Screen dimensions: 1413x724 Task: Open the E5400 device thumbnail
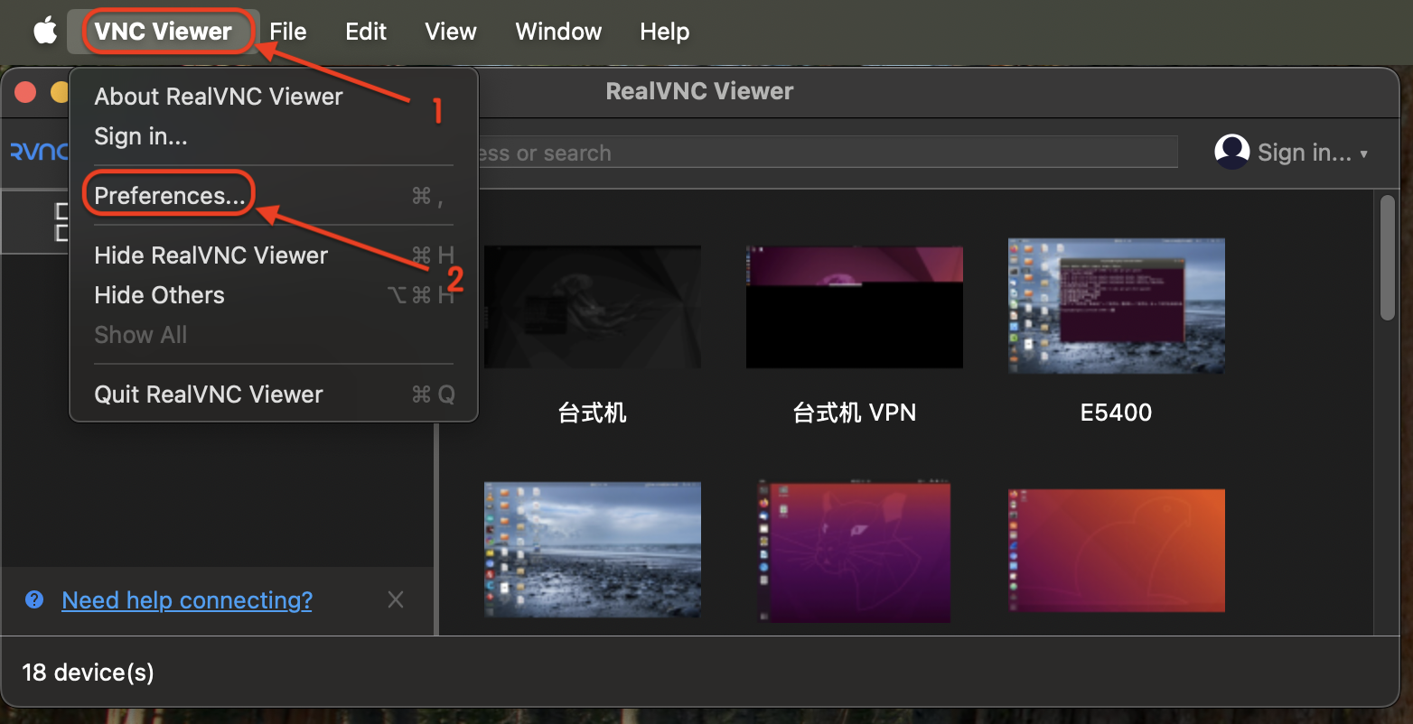point(1117,306)
